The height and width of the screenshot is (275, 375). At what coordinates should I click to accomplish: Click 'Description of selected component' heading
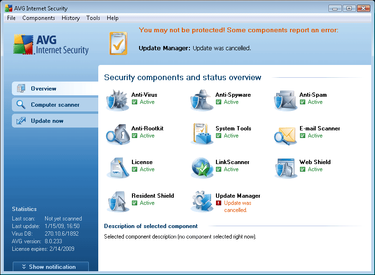(x=150, y=226)
